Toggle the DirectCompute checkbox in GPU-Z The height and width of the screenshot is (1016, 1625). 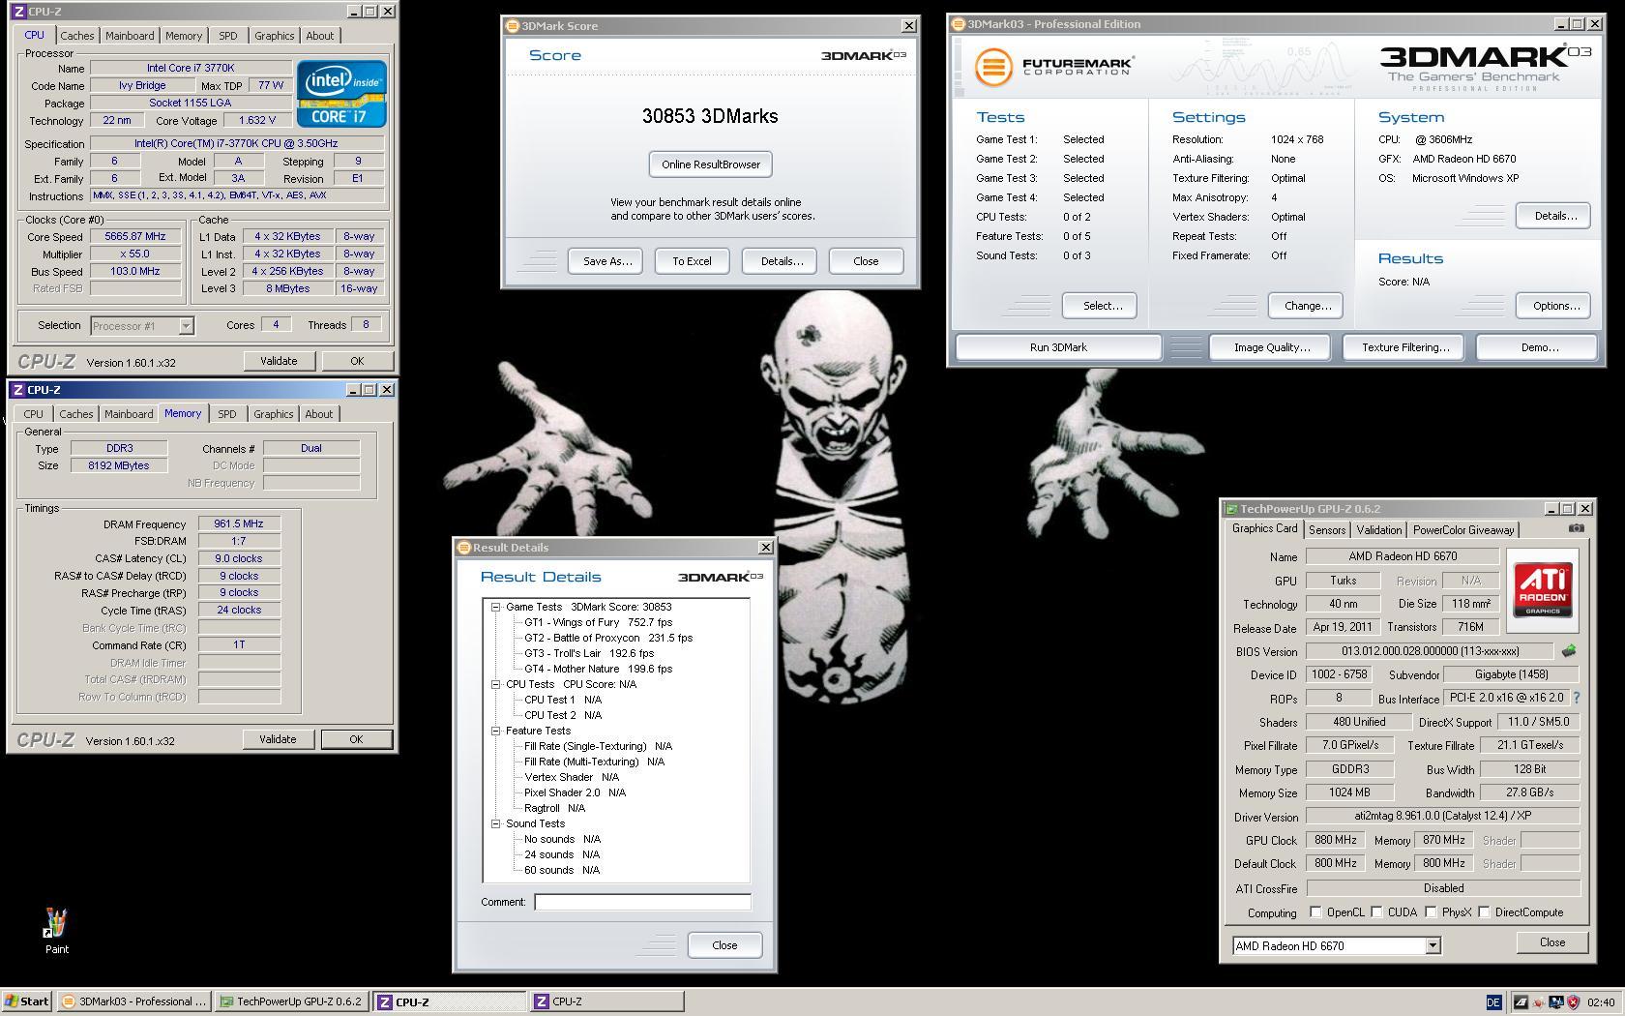click(x=1484, y=912)
